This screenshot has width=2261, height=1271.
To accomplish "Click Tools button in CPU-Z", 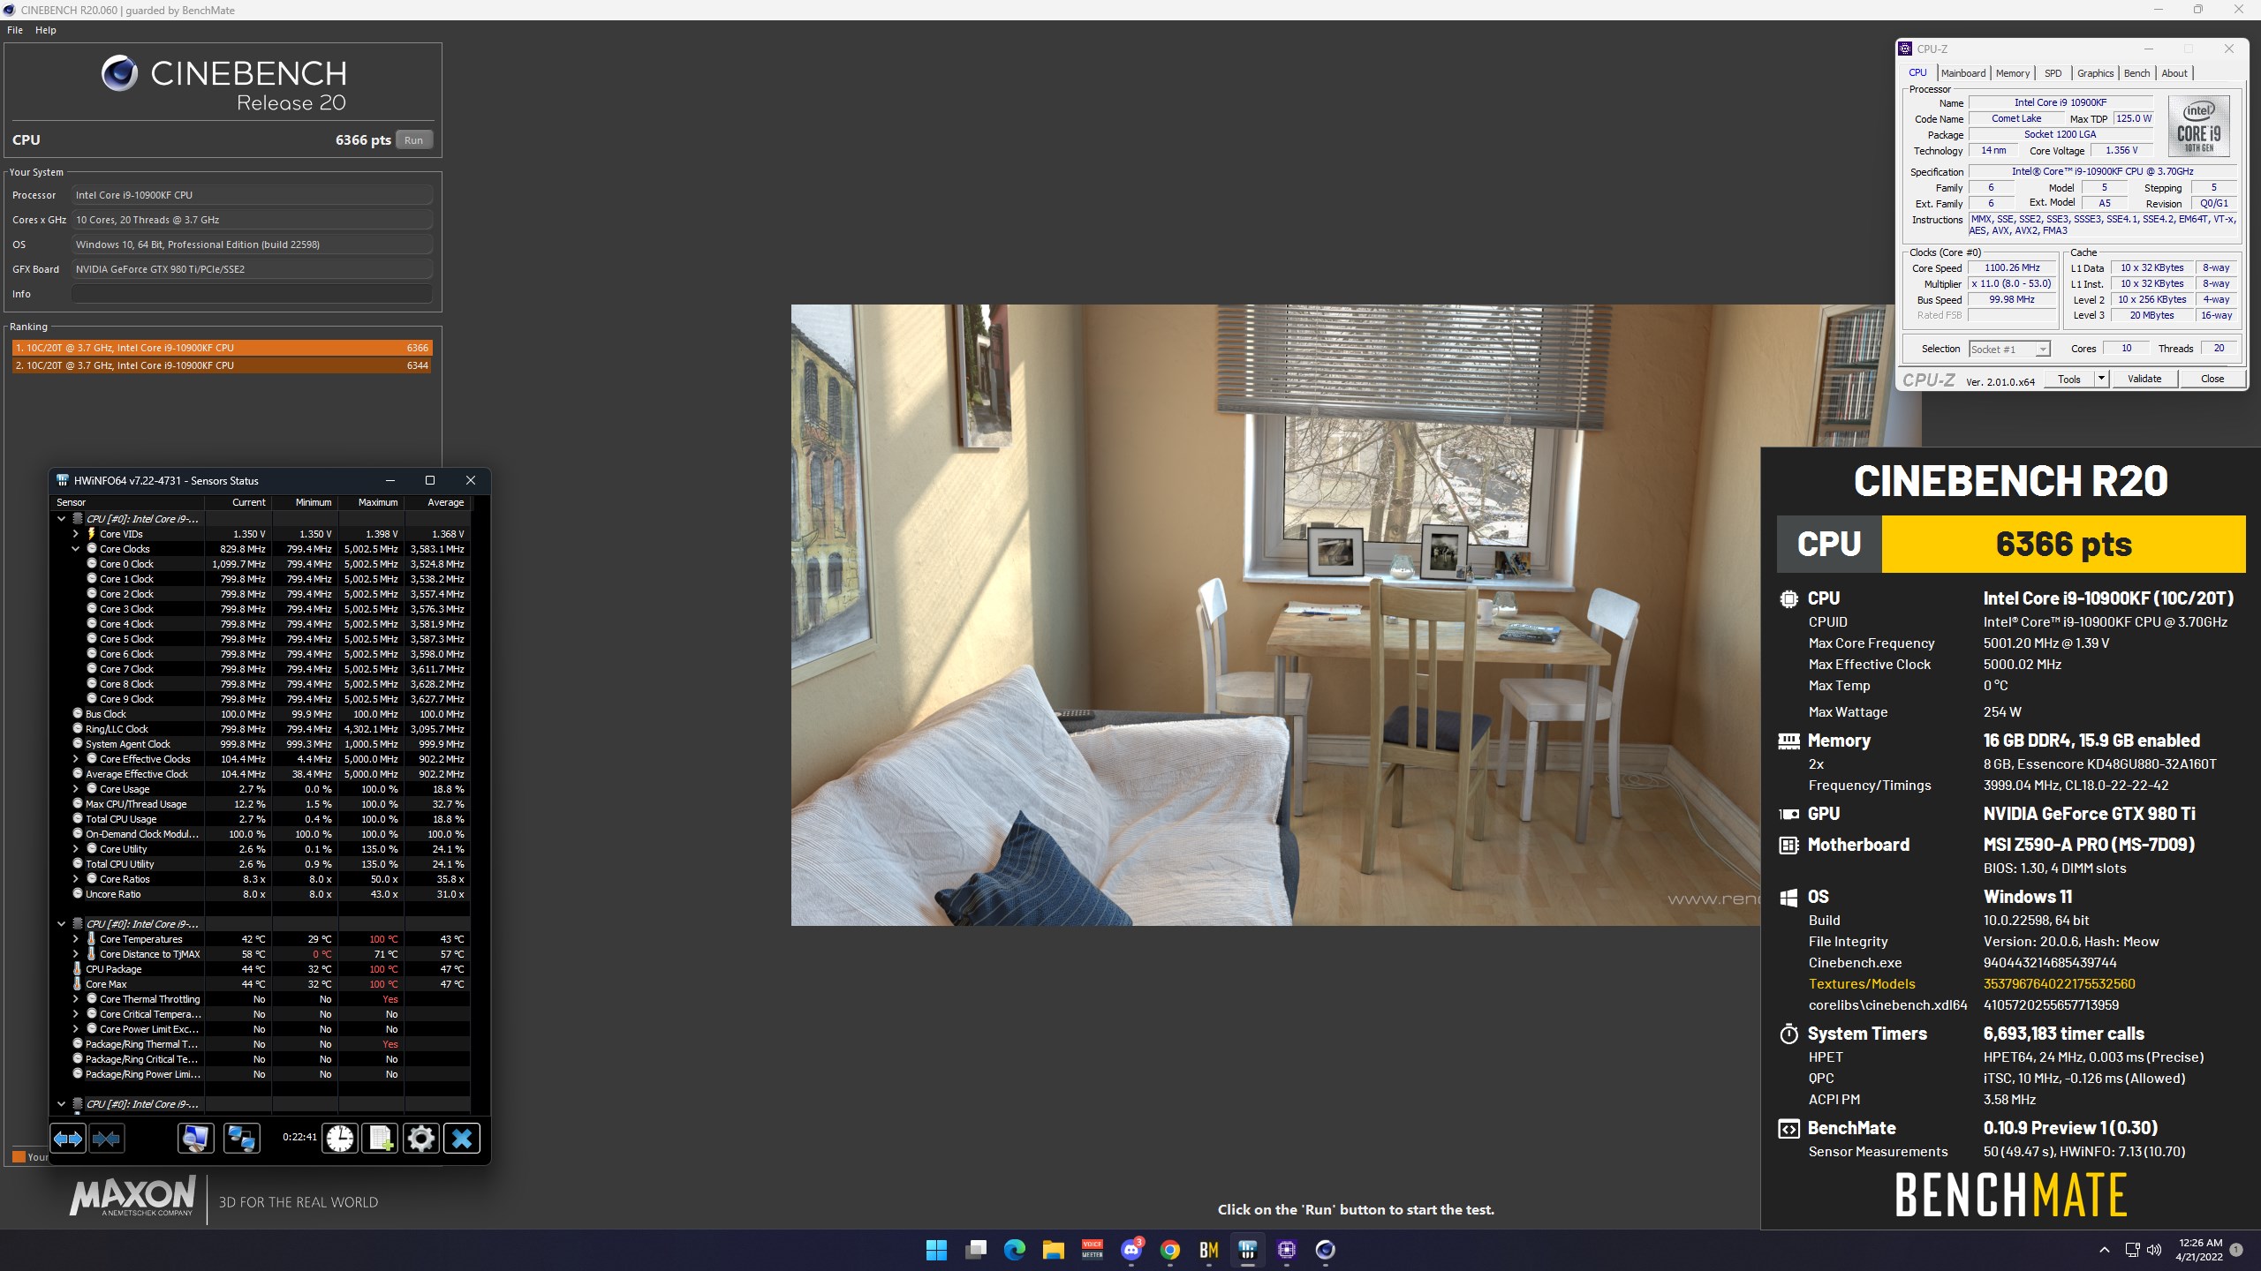I will point(2069,379).
